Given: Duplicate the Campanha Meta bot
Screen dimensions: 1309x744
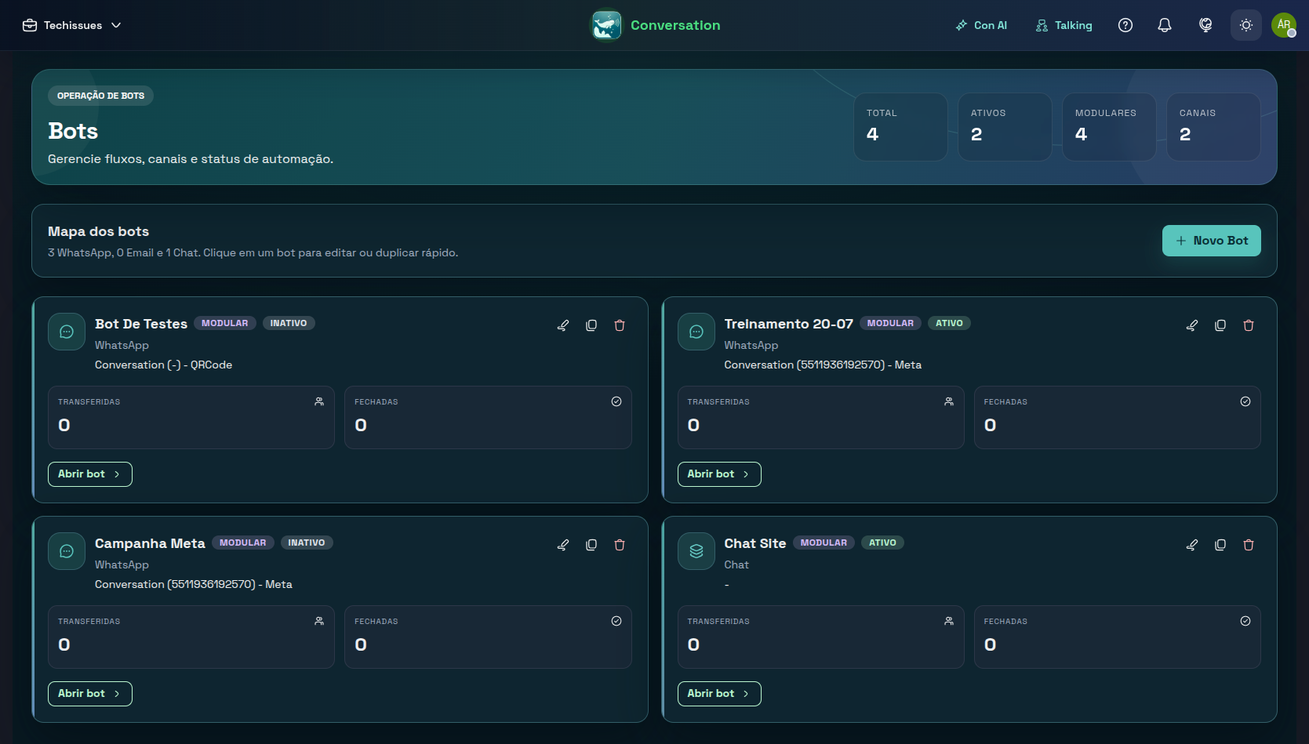Looking at the screenshot, I should 591,545.
